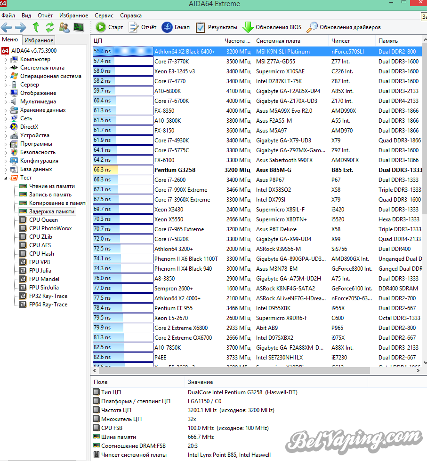Select the FPU Julia benchmark icon
Image resolution: width=427 pixels, height=461 pixels.
pos(23,271)
